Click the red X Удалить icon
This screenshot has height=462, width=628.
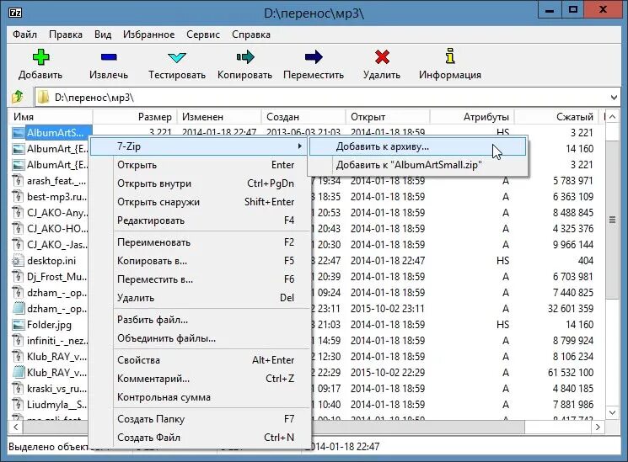tap(382, 56)
